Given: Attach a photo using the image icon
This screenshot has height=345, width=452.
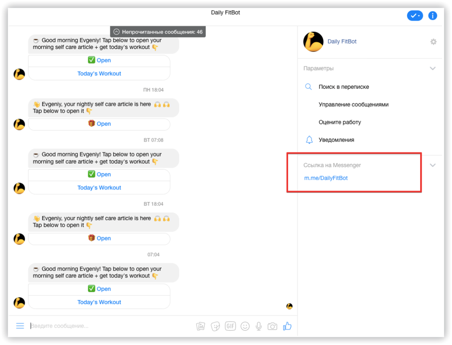Looking at the screenshot, I should pyautogui.click(x=200, y=326).
